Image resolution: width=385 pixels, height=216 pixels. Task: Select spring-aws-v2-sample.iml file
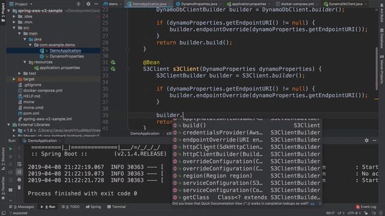click(48, 119)
